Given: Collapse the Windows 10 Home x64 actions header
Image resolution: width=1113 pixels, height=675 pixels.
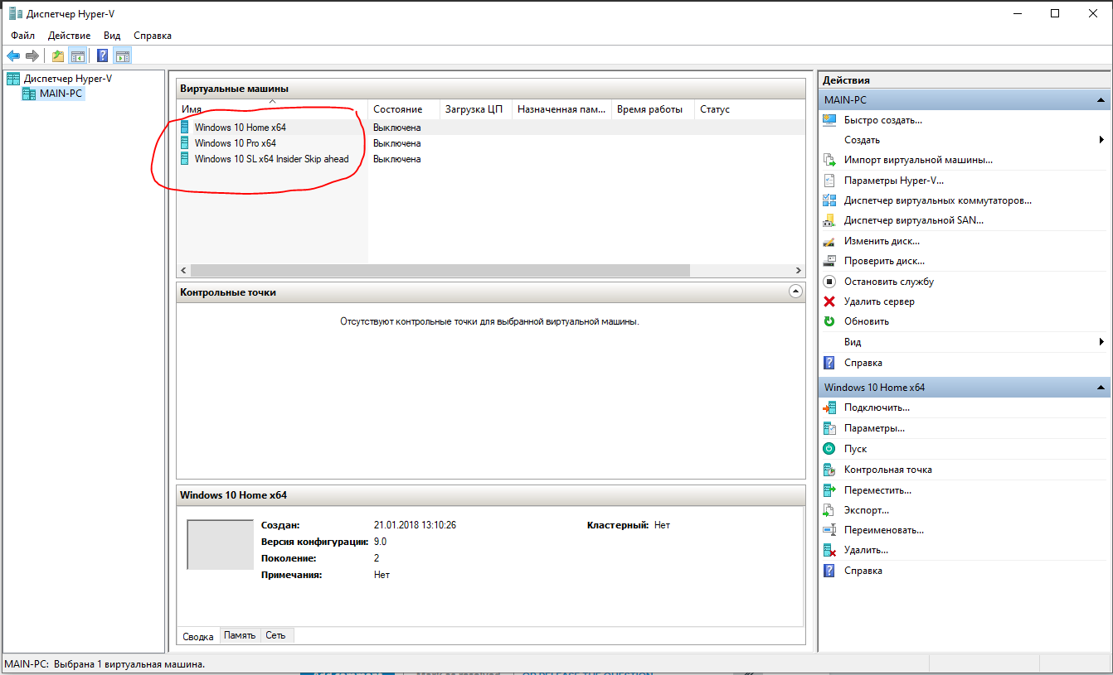Looking at the screenshot, I should (x=1101, y=388).
